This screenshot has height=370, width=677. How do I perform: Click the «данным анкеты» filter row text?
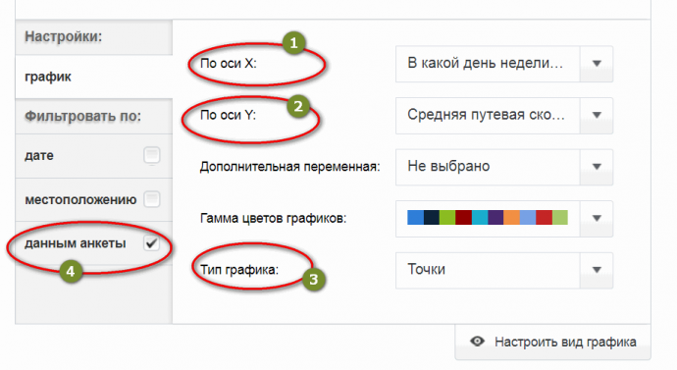76,243
